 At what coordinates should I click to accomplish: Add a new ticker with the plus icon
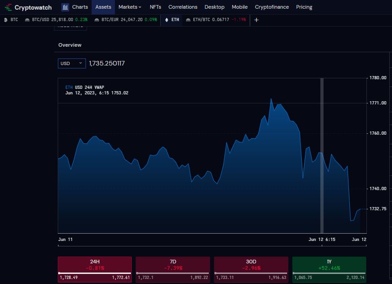point(256,20)
